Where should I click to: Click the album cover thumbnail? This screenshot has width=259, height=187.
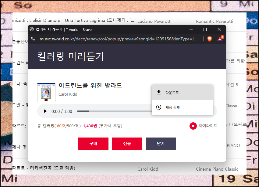(46, 93)
